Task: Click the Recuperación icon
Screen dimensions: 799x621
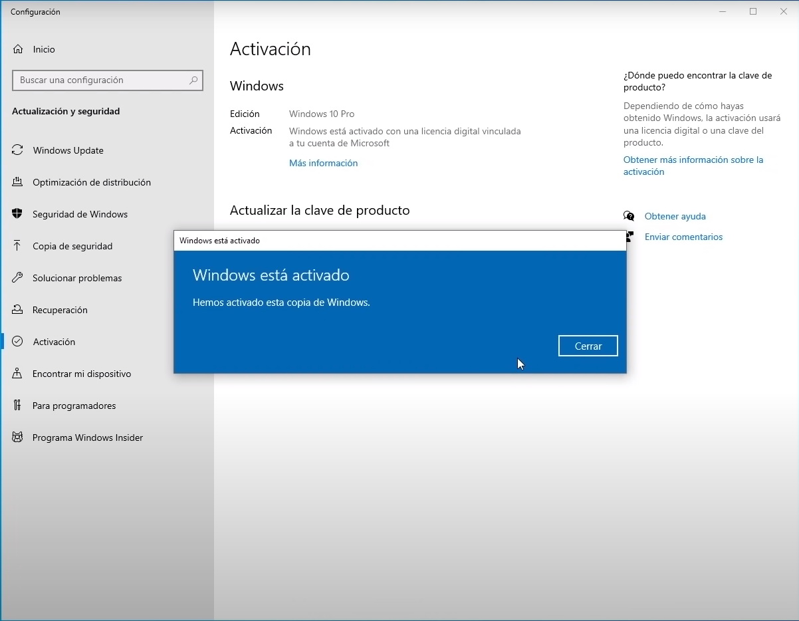Action: tap(18, 310)
